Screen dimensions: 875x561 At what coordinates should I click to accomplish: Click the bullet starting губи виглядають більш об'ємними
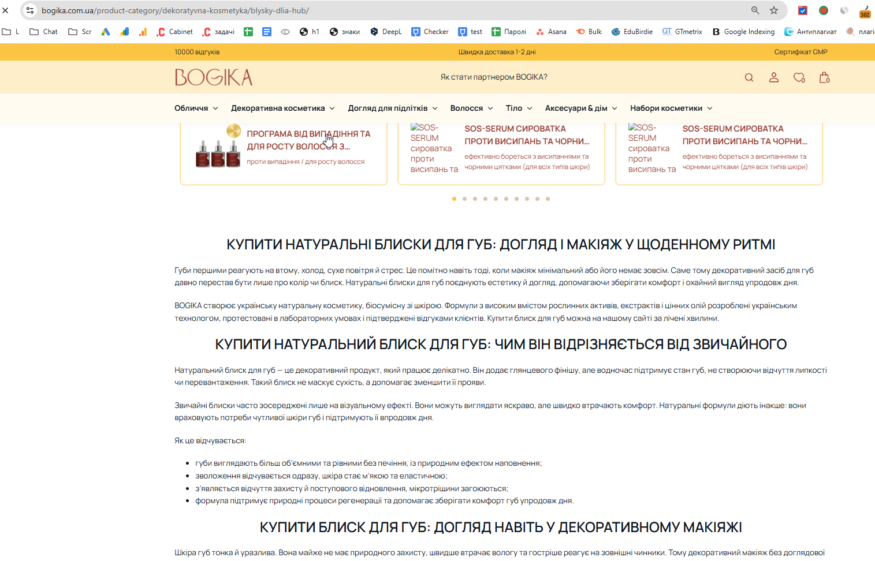(368, 463)
